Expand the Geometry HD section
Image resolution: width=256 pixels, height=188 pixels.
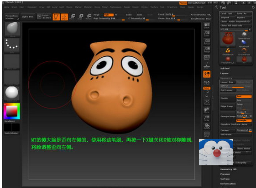pos(228,169)
